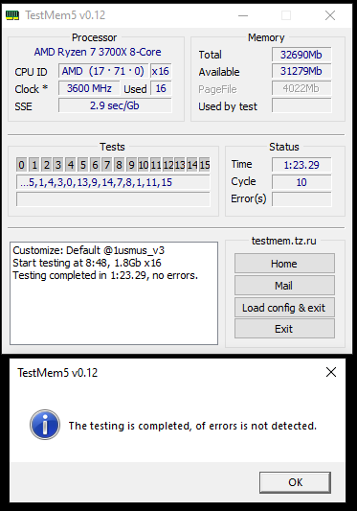This screenshot has height=511, width=357.
Task: Click Load config & exit
Action: point(284,308)
